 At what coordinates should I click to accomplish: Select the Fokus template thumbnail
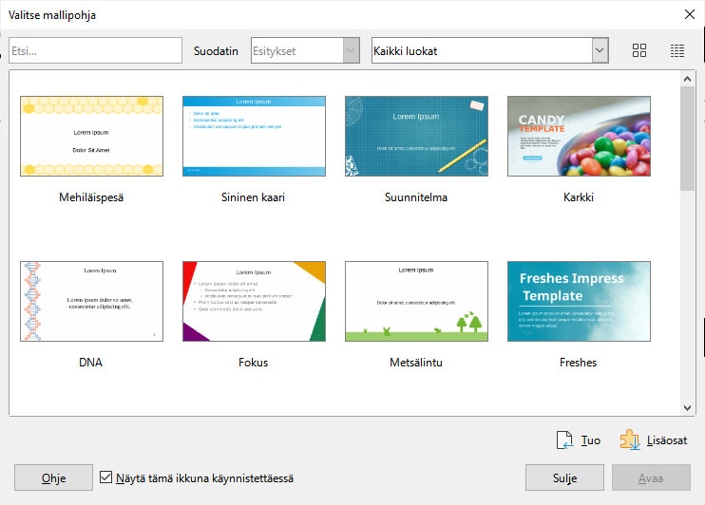[x=254, y=302]
